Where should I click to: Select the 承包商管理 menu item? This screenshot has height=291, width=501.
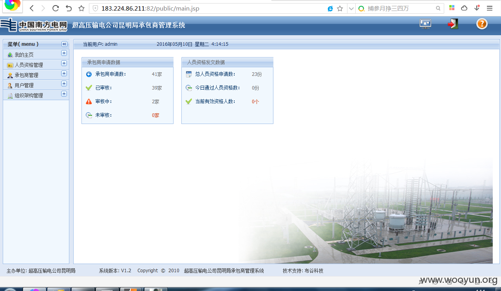[x=36, y=75]
